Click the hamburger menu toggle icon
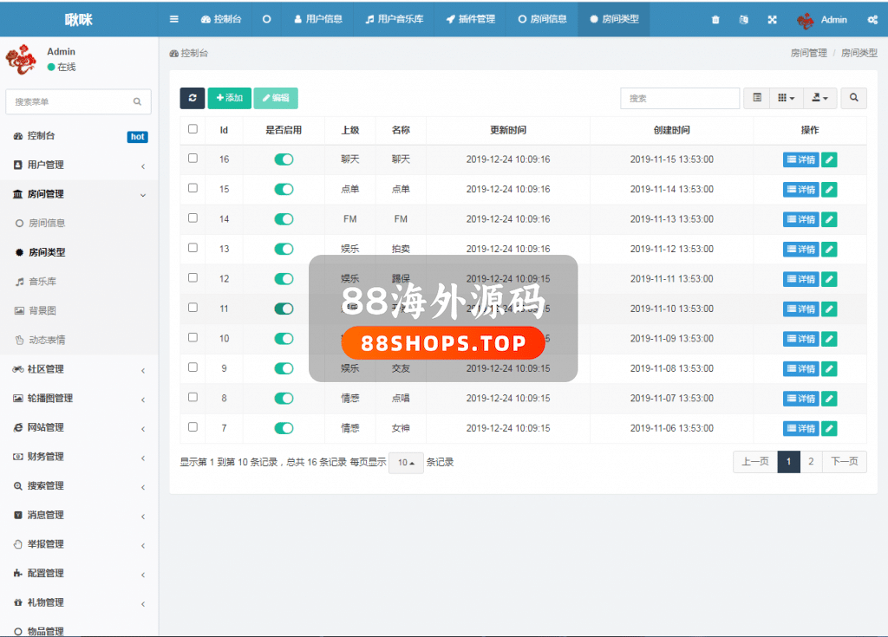This screenshot has width=888, height=637. pyautogui.click(x=174, y=19)
